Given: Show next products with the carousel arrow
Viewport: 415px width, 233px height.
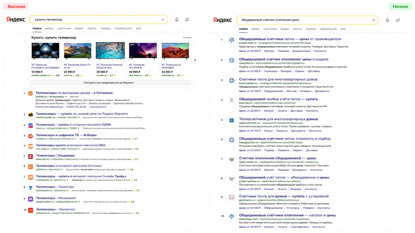Looking at the screenshot, I should [x=195, y=60].
